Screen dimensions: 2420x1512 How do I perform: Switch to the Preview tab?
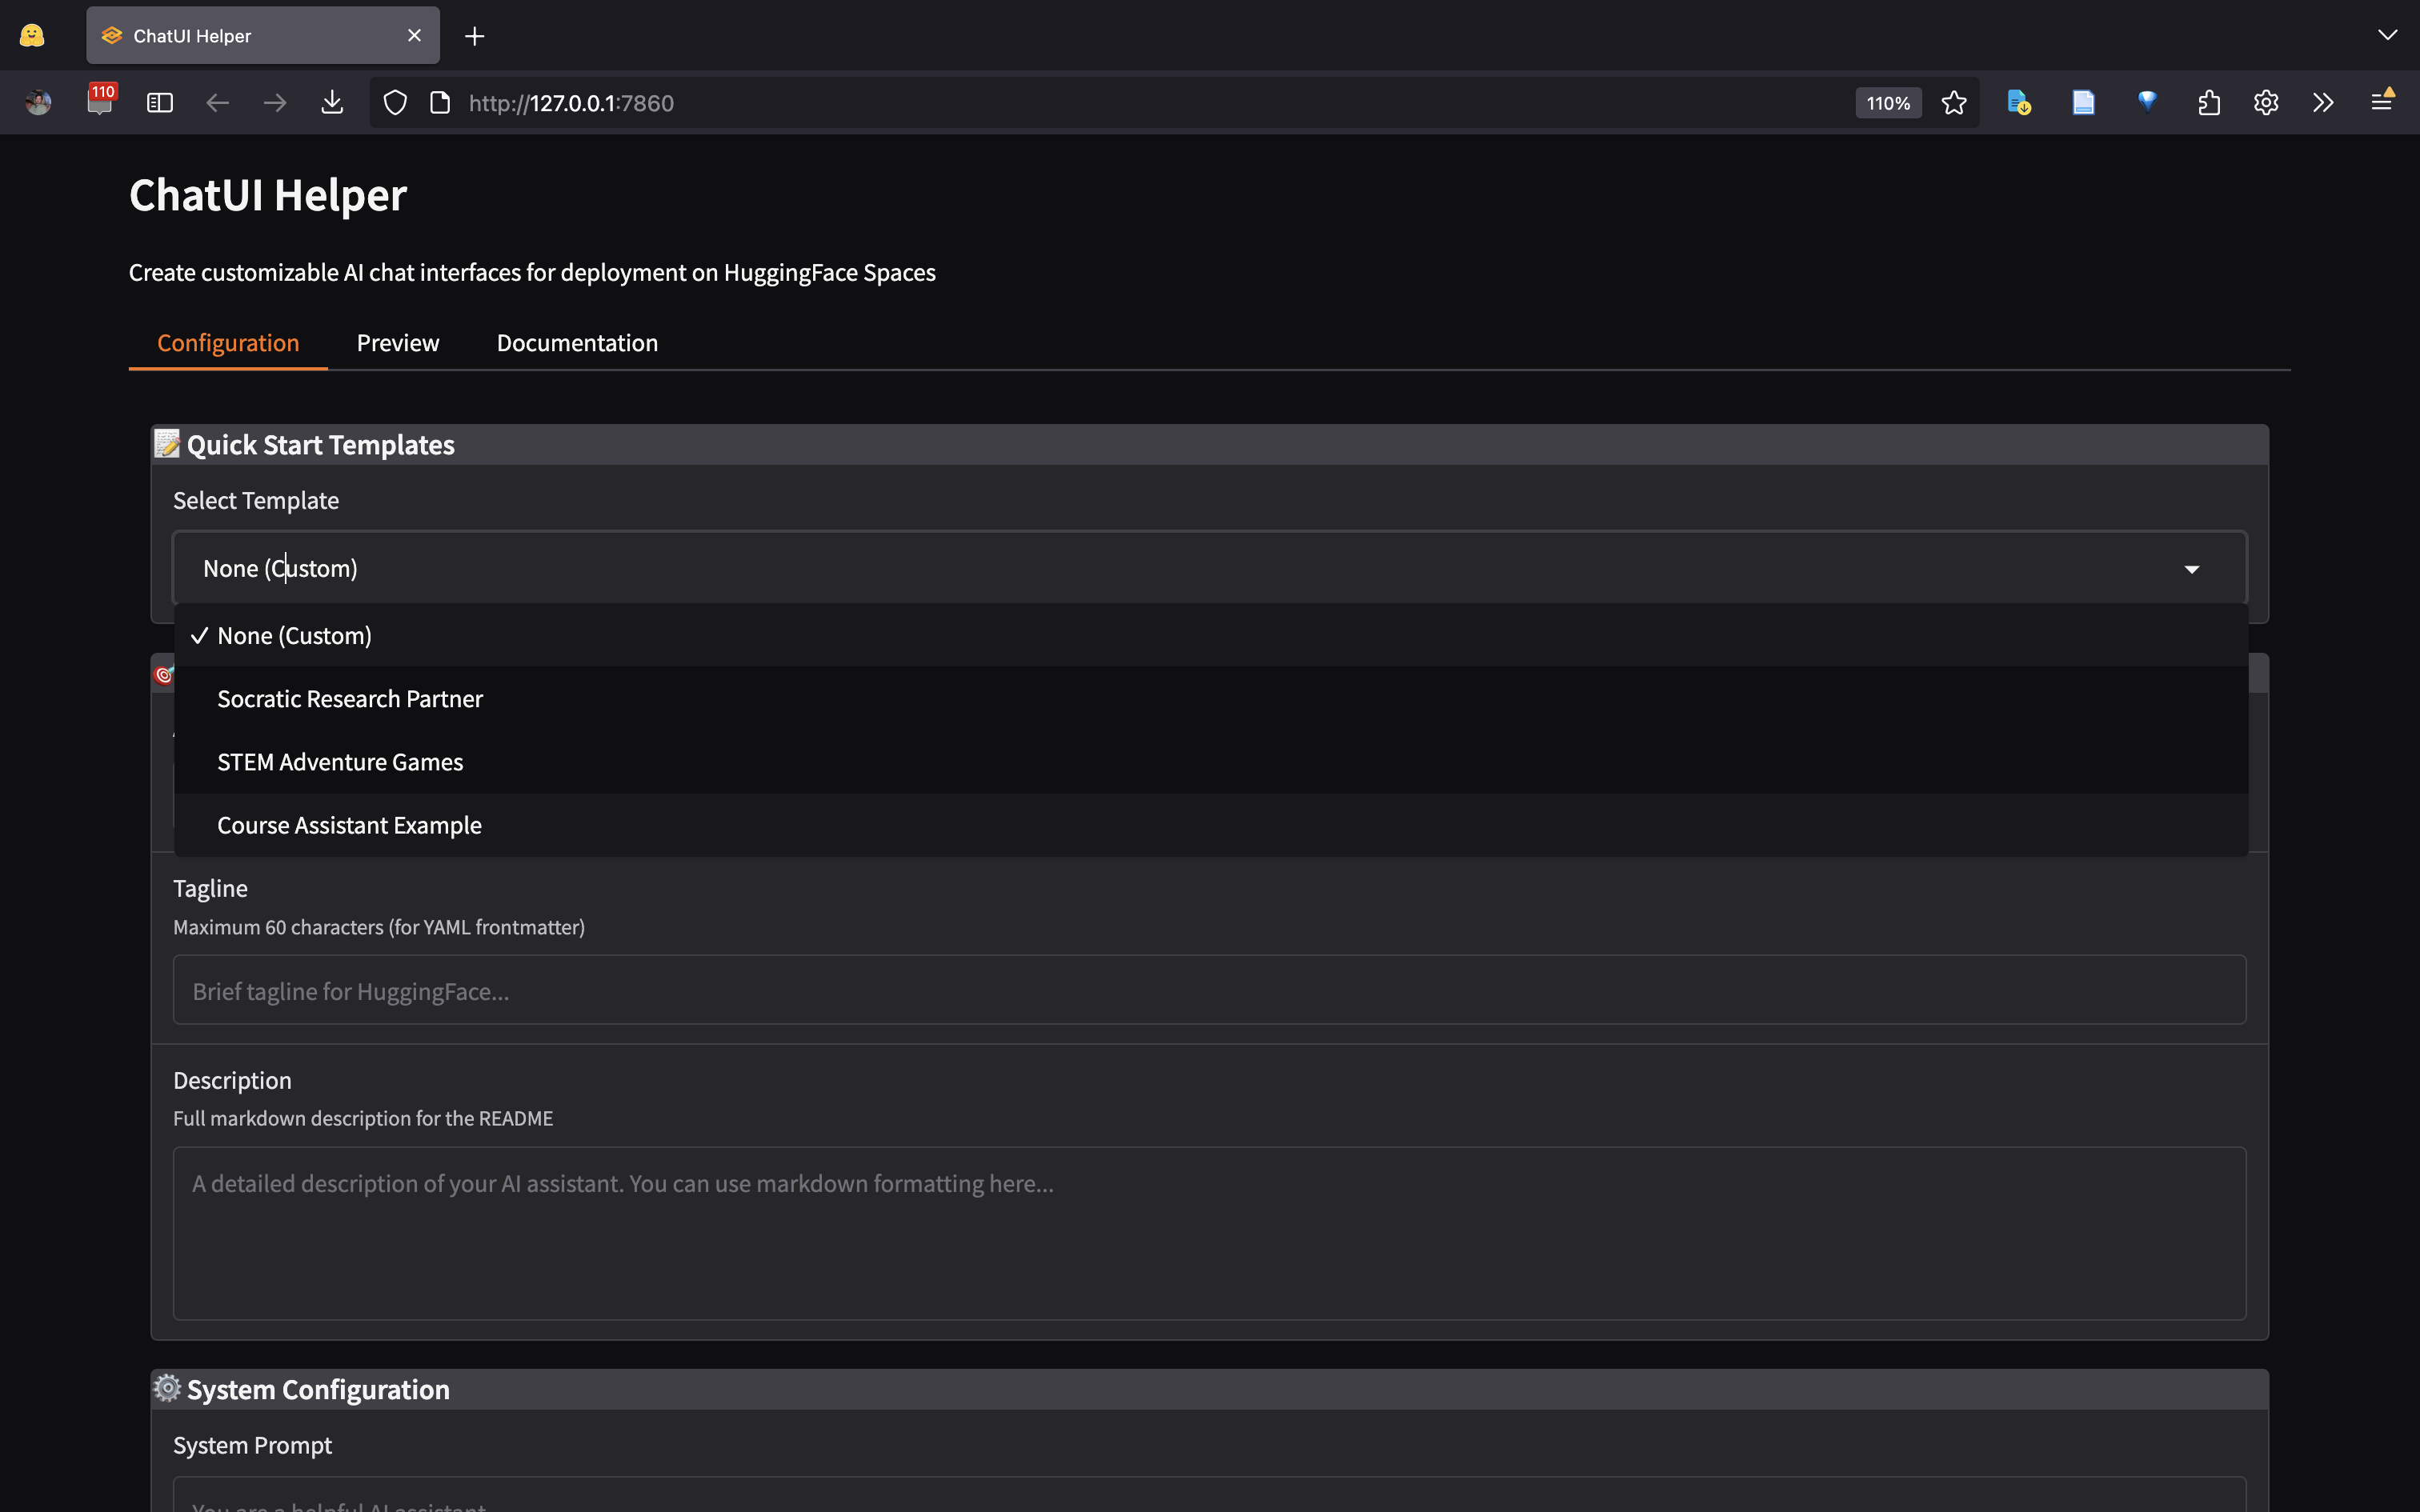[397, 343]
